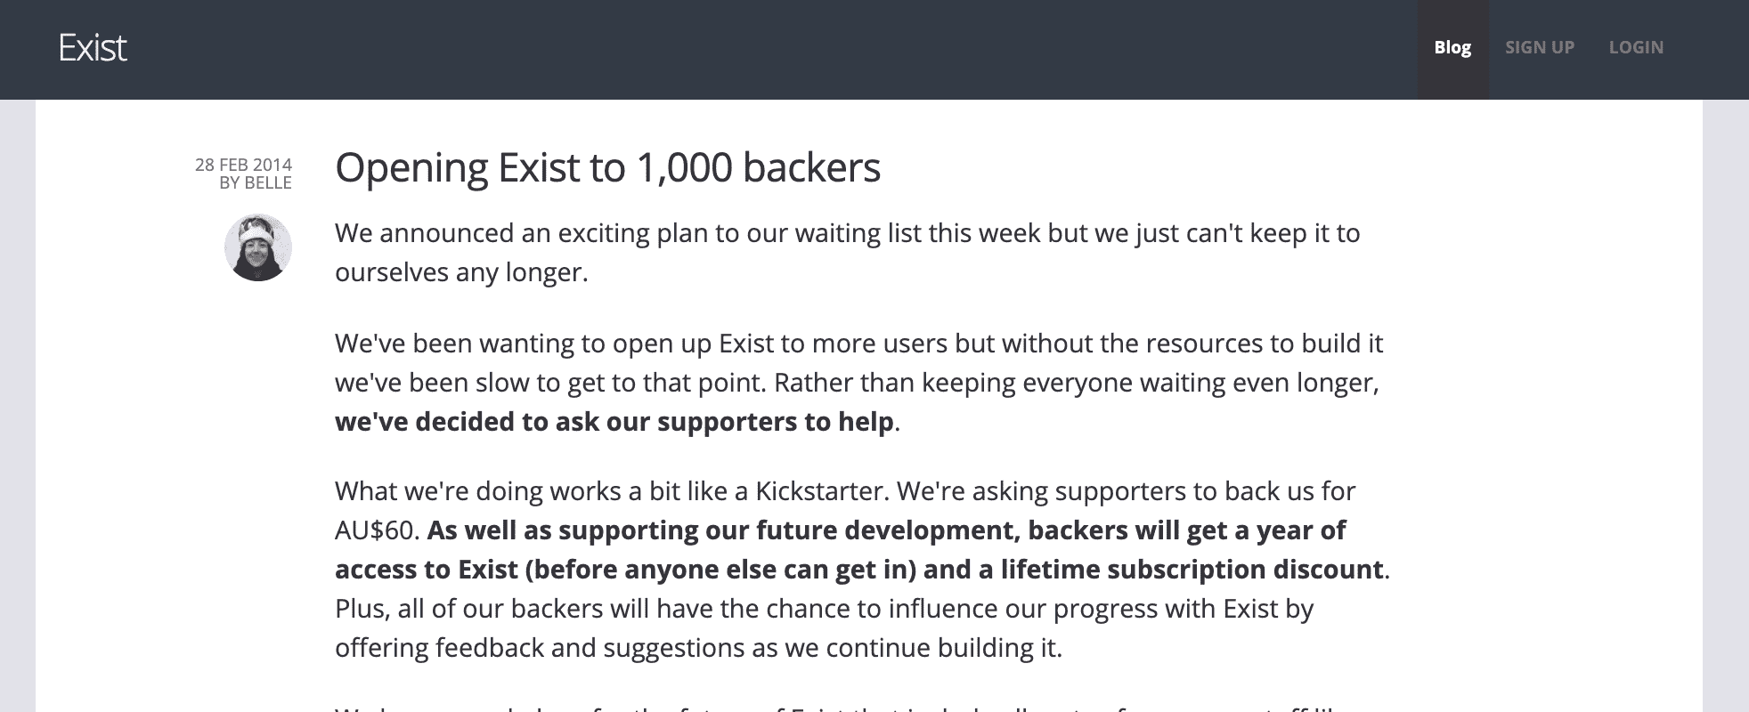Click the bold phrase 'As well as supporting our future development'
1749x712 pixels.
(x=721, y=530)
